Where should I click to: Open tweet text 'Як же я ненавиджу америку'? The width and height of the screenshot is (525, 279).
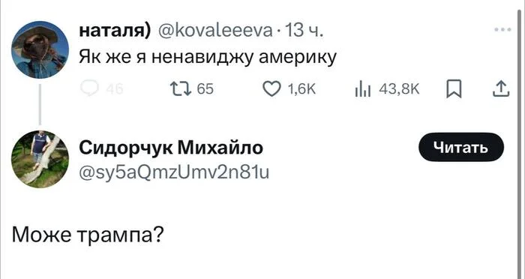coord(208,58)
